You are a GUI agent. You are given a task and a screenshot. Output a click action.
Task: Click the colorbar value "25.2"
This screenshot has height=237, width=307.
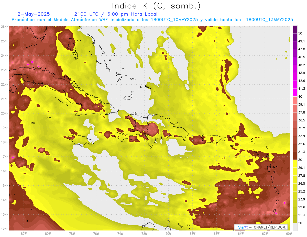302,191
